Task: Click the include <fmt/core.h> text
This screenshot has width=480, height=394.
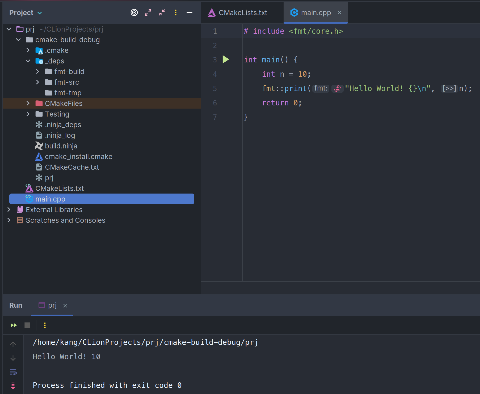Action: click(298, 31)
